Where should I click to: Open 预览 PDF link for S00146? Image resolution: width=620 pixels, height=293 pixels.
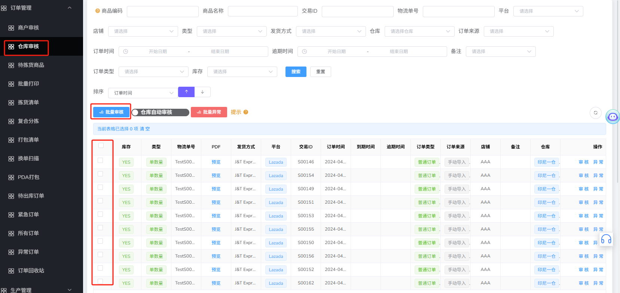click(x=216, y=162)
